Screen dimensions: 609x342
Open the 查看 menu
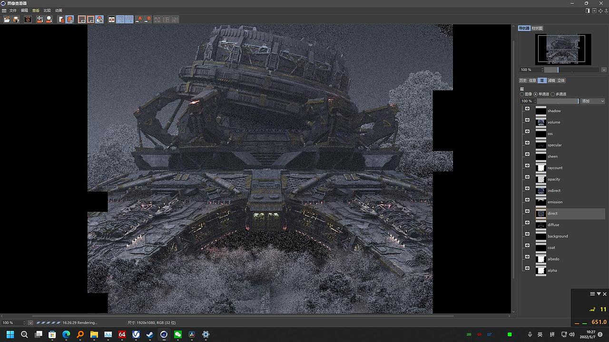(x=36, y=10)
